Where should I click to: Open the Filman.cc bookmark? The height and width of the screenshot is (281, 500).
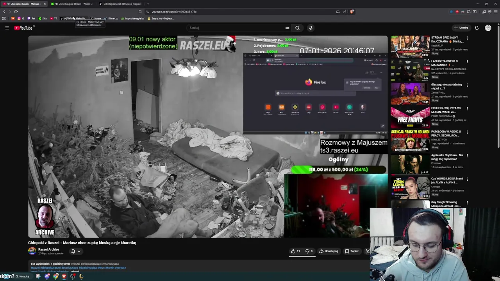coord(111,18)
